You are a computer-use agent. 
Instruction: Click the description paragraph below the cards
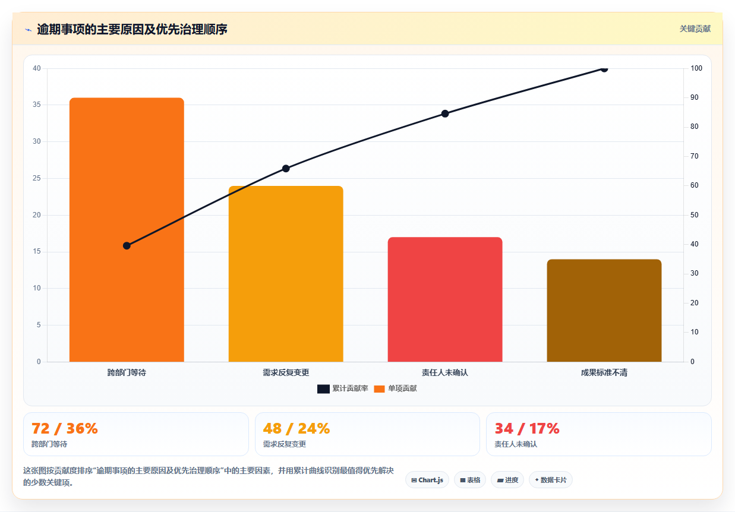coord(209,476)
